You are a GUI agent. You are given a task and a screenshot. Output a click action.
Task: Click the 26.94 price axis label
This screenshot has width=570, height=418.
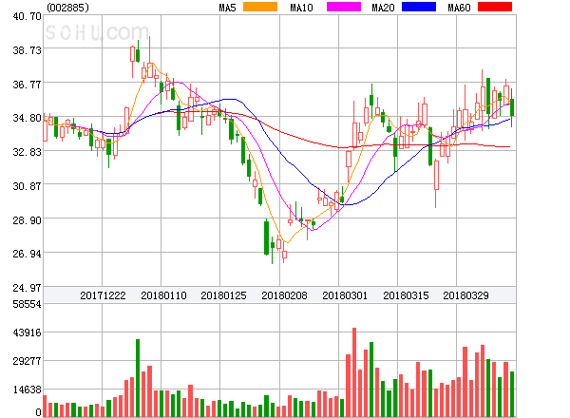27,254
